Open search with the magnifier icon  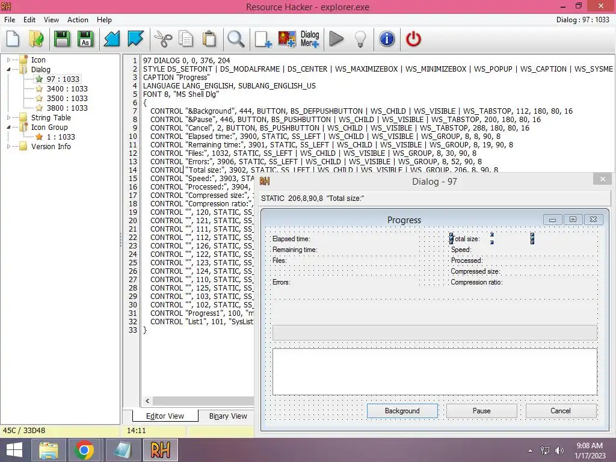[236, 39]
